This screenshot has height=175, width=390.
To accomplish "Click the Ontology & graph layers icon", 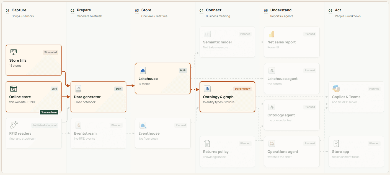I will click(x=207, y=89).
